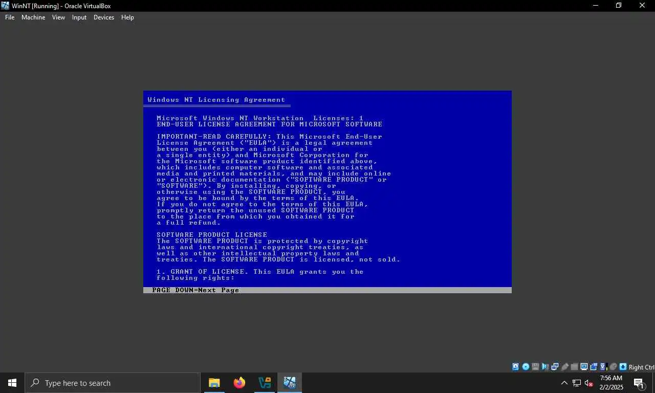The image size is (655, 393).
Task: Open File Explorer from the taskbar
Action: pyautogui.click(x=214, y=383)
